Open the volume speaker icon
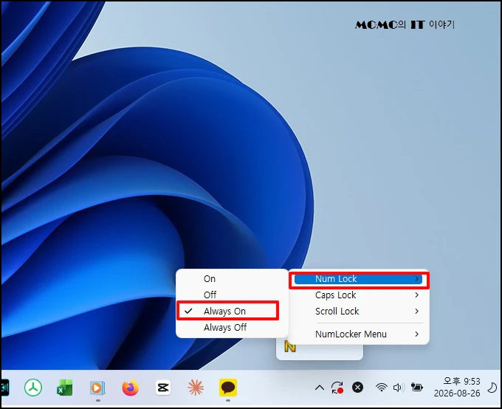This screenshot has height=409, width=502. 399,388
